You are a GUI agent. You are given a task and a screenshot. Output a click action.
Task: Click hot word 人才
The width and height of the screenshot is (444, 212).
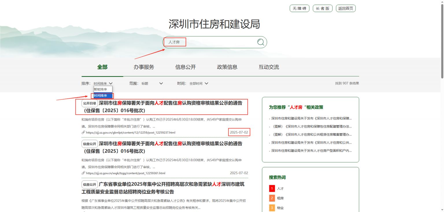point(280,188)
